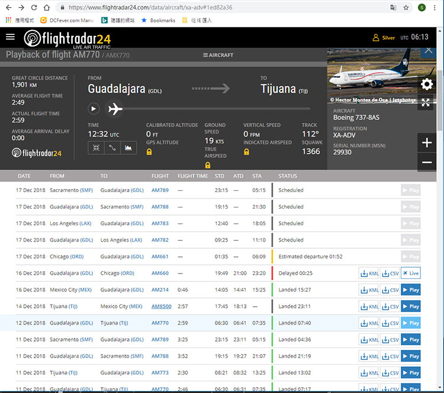Play flight AM8500 playback
444x393 pixels.
click(x=411, y=307)
